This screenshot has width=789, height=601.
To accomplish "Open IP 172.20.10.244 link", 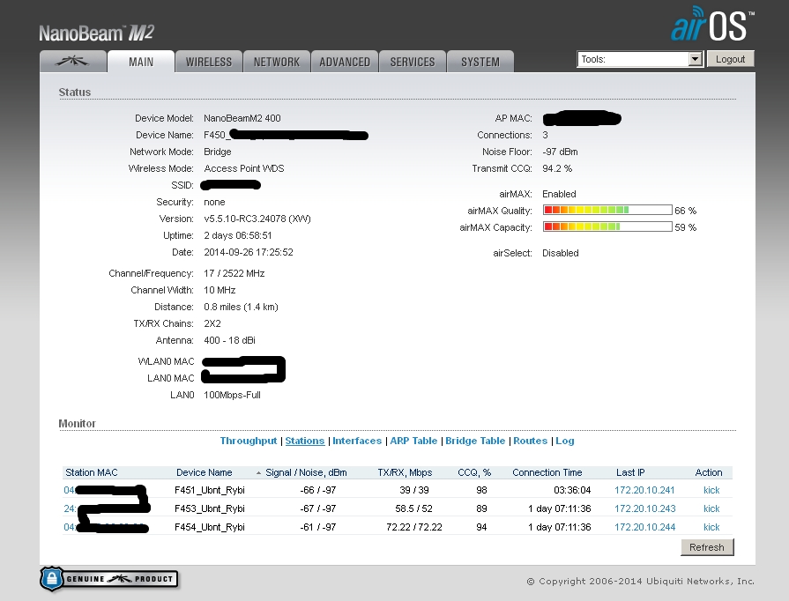I will (645, 527).
